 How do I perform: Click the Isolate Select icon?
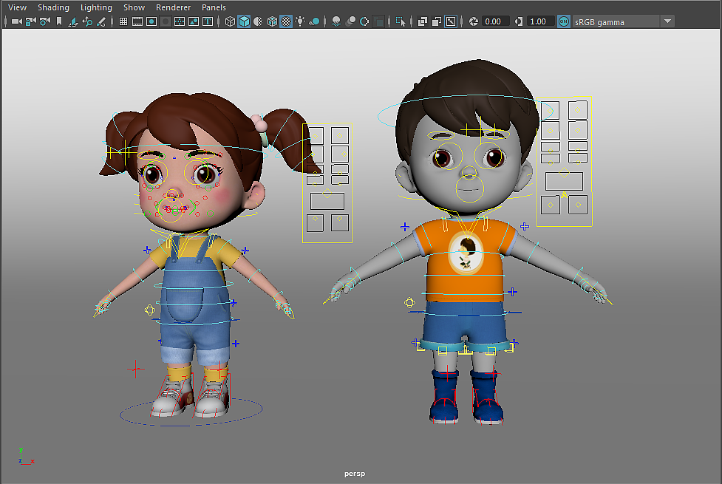coord(401,21)
